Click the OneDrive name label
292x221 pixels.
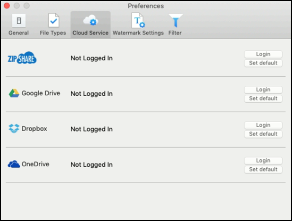tap(35, 164)
